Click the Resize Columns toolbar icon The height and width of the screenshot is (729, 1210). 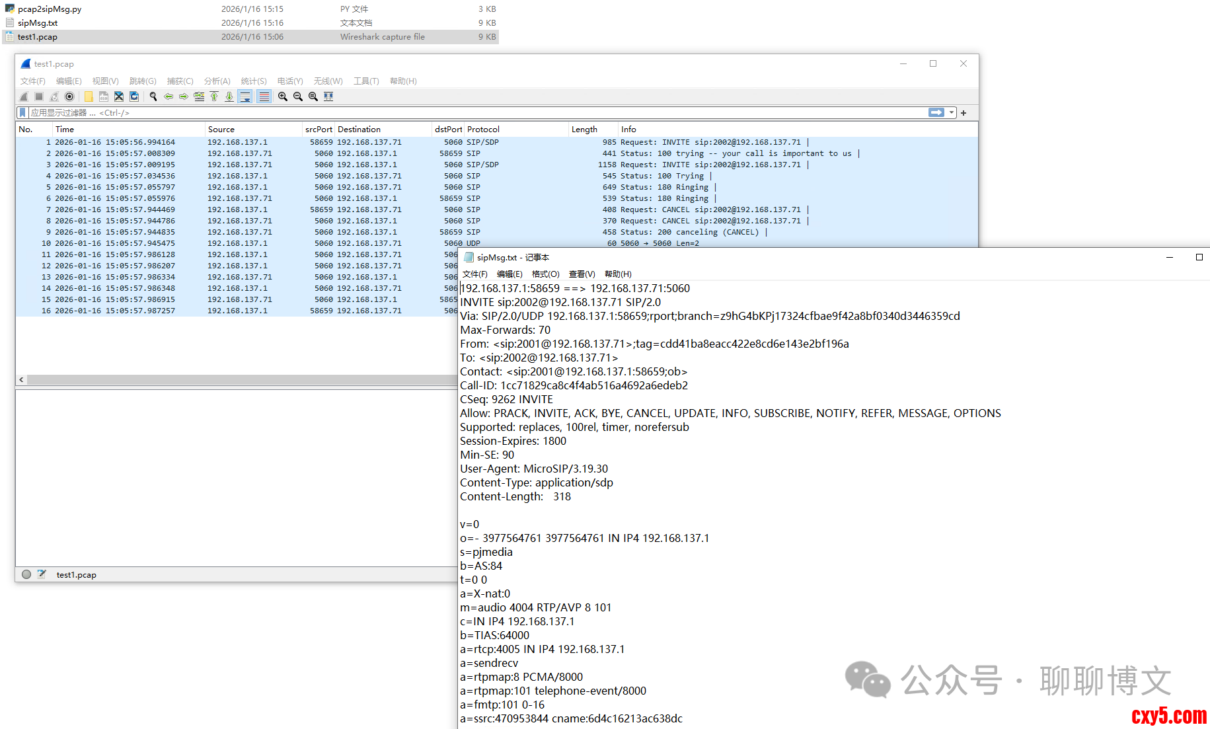pos(328,96)
